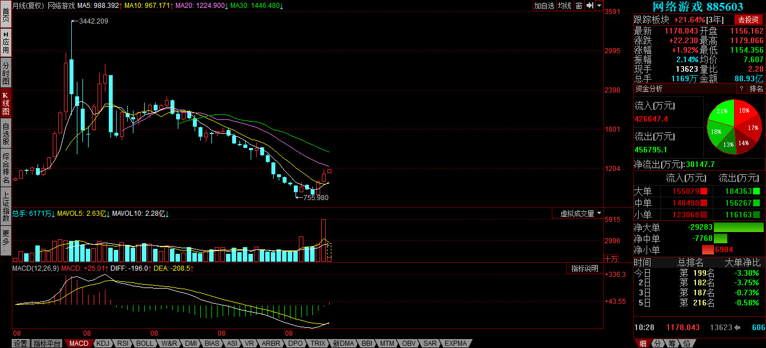The width and height of the screenshot is (766, 348).
Task: Click the fund flow pie chart
Action: coord(734,128)
